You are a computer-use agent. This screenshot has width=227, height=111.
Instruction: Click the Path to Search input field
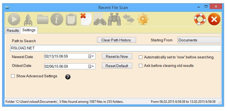pyautogui.click(x=115, y=48)
